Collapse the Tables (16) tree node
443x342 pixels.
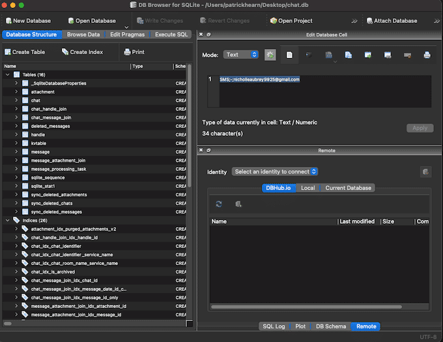pyautogui.click(x=8, y=75)
